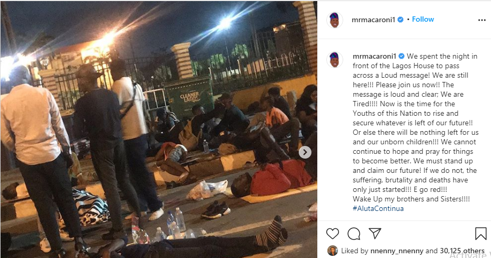The width and height of the screenshot is (491, 258).
Task: Go to next photo with carousel arrow
Action: click(x=305, y=153)
